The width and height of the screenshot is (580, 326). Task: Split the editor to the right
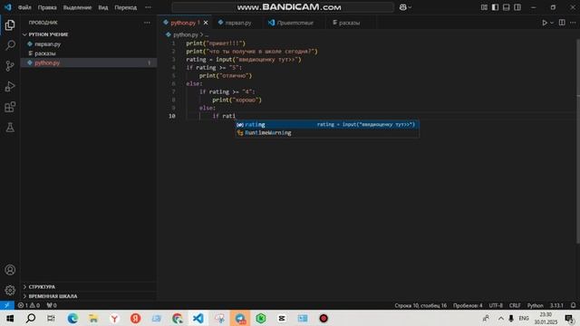coord(562,23)
